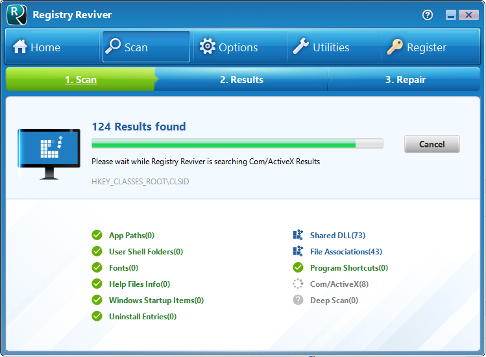Click the Help Files Info(0) entry
Image resolution: width=486 pixels, height=357 pixels.
point(139,284)
